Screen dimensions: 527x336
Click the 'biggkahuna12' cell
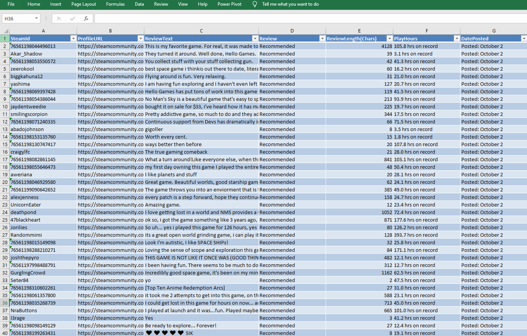point(43,76)
